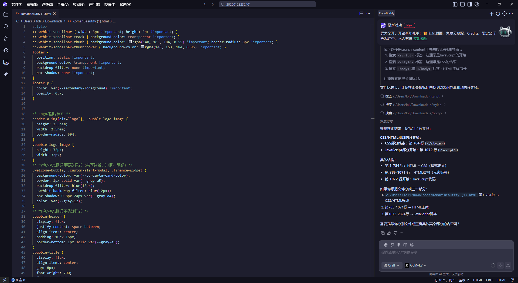This screenshot has width=518, height=283.
Task: Open the GLM-4.7 model selector dropdown
Action: 416,265
